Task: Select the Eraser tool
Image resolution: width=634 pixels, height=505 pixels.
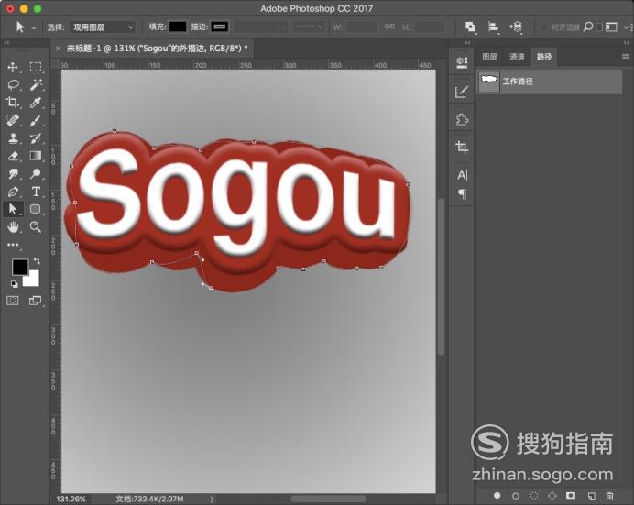Action: click(13, 156)
